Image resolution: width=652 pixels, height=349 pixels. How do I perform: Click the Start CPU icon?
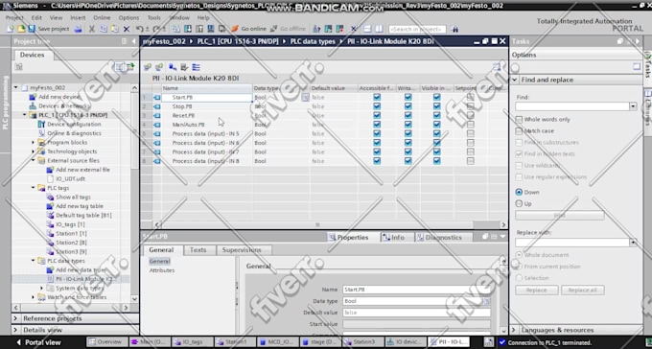(328, 29)
